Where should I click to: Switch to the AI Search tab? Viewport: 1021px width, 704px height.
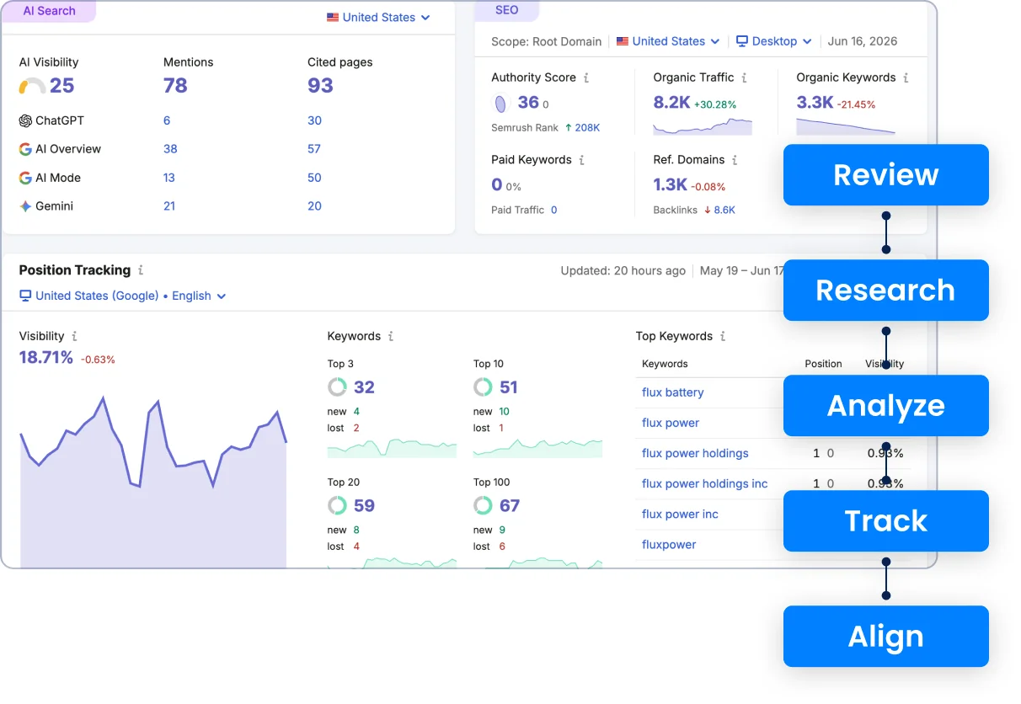tap(49, 11)
